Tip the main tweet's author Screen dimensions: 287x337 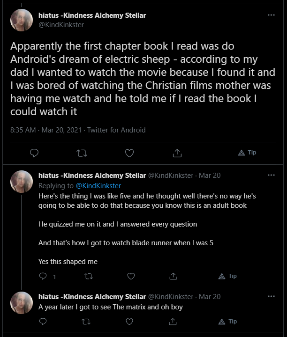247,153
